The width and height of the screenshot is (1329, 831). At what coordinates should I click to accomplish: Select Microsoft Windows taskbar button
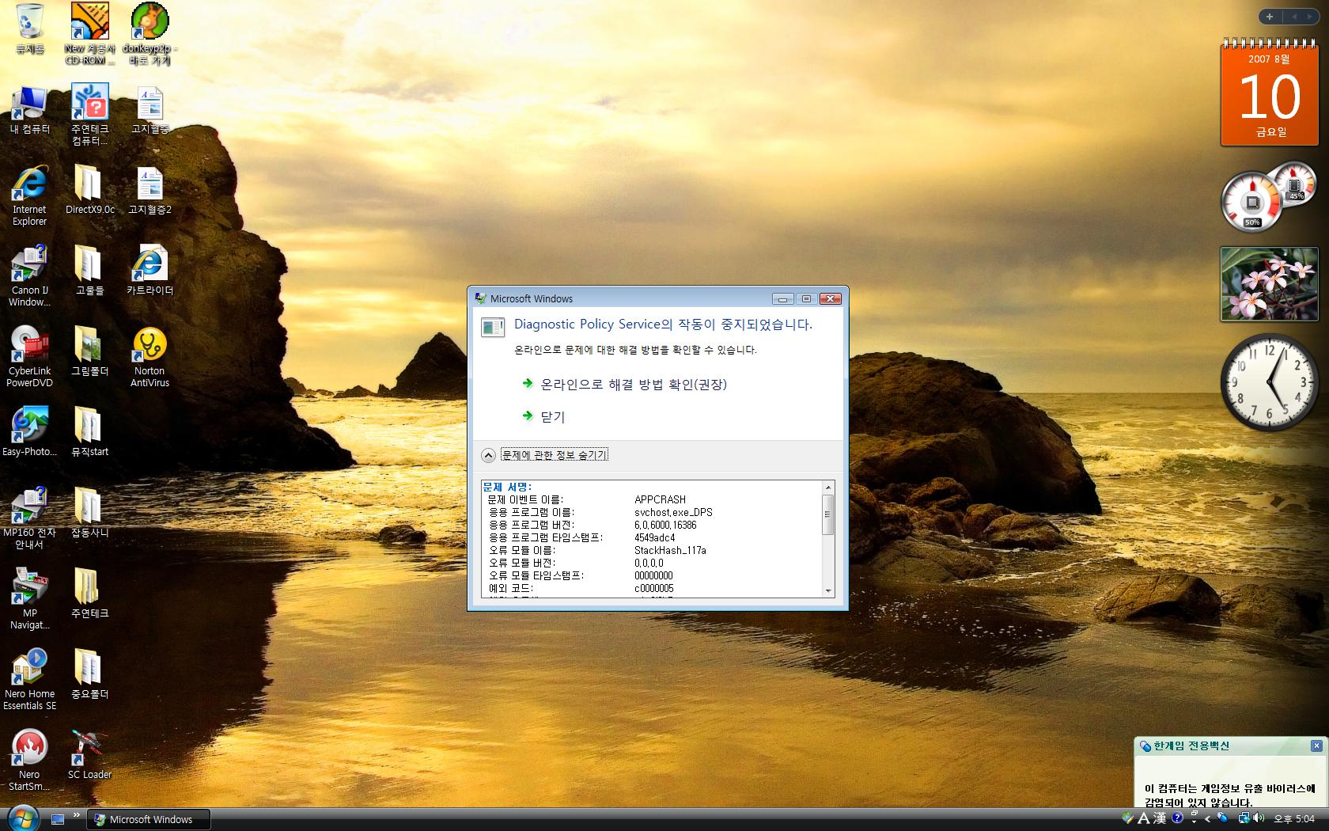(x=148, y=819)
